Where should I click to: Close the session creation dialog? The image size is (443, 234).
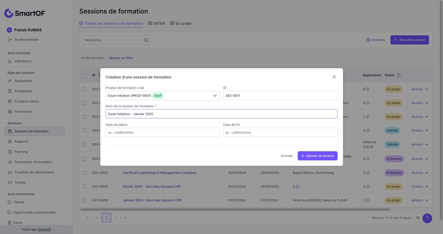[334, 77]
